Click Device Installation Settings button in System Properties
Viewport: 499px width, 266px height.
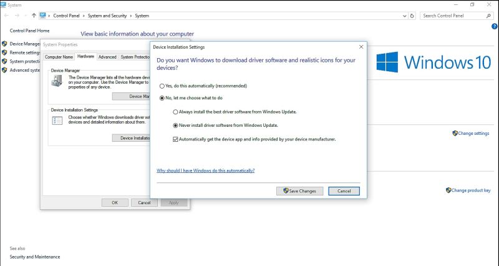(131, 138)
